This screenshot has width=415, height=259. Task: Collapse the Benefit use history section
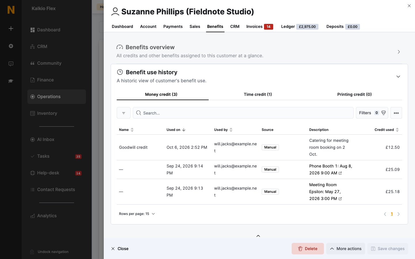pyautogui.click(x=398, y=77)
